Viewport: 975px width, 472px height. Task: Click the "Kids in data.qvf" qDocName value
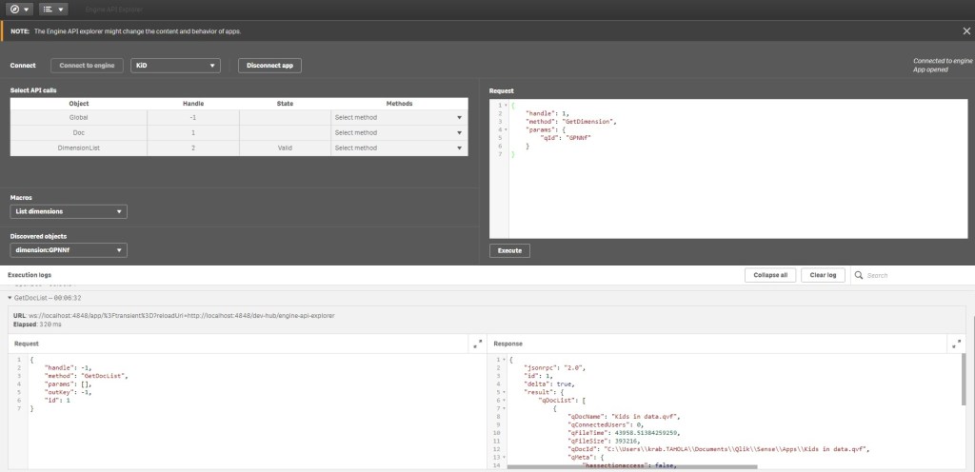(x=646, y=417)
